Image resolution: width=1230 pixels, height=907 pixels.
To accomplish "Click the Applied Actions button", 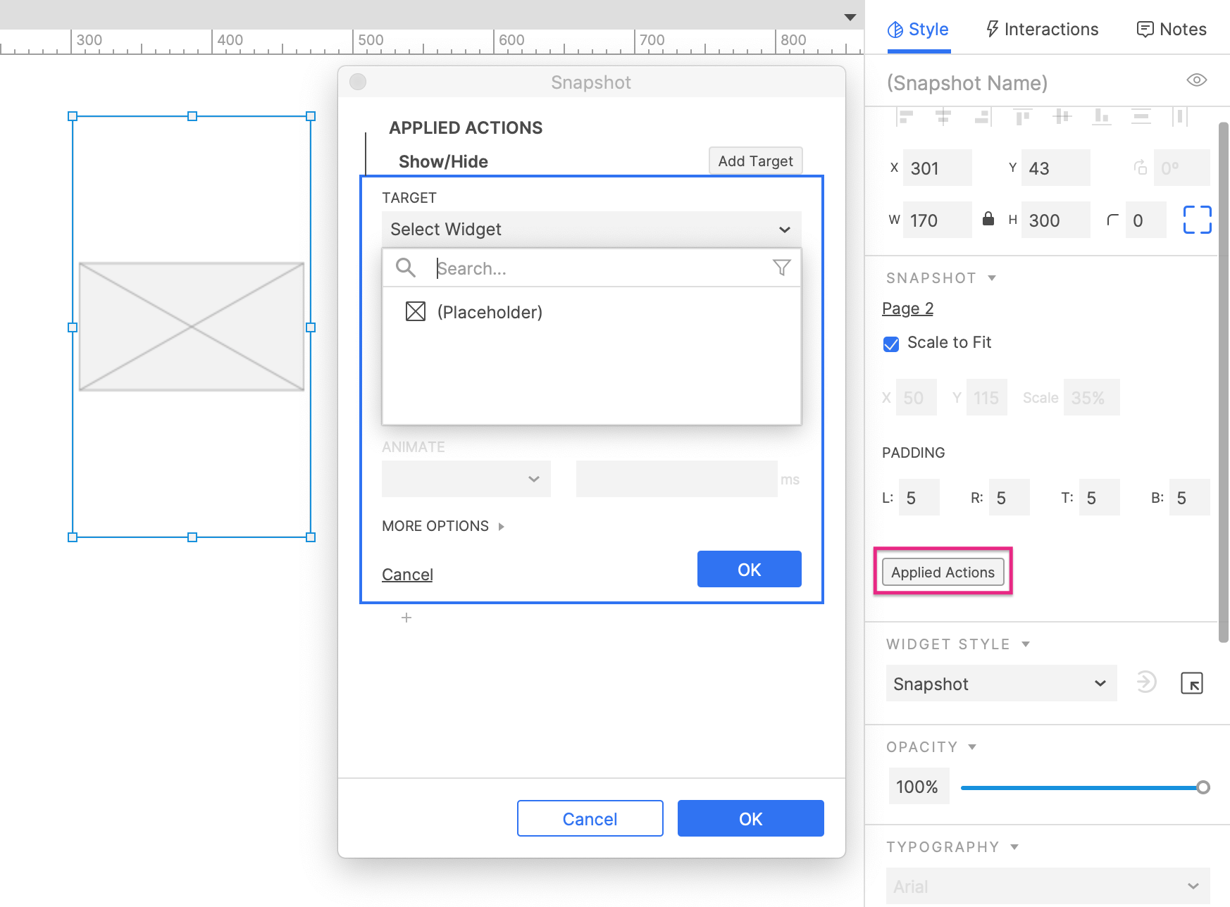I will coord(943,572).
